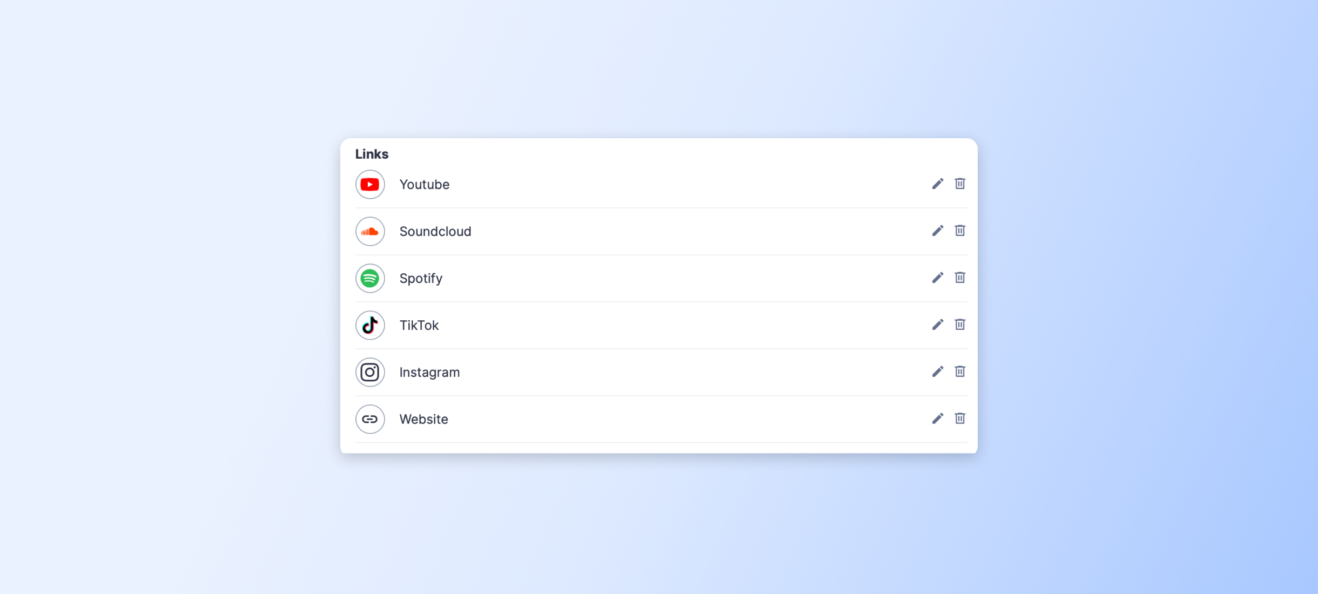The width and height of the screenshot is (1318, 594).
Task: Edit the Instagram link
Action: click(x=938, y=372)
